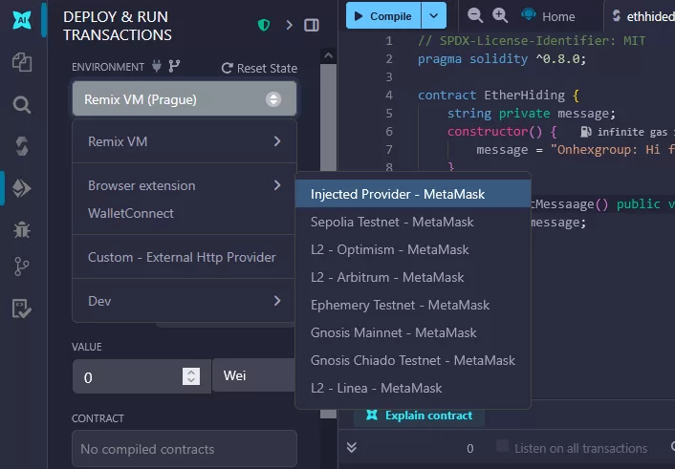Open the Remix VM (Prague) environment dropdown
Screen dimensions: 675x469
(x=184, y=99)
